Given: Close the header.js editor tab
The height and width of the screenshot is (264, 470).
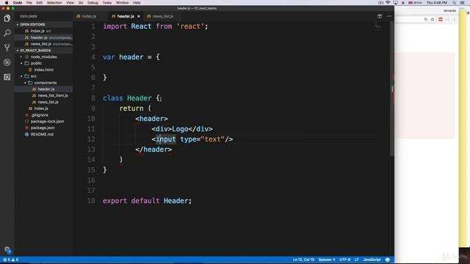Looking at the screenshot, I should pyautogui.click(x=139, y=16).
